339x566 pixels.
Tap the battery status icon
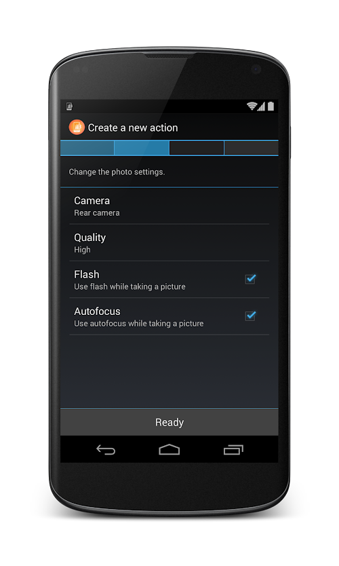271,106
